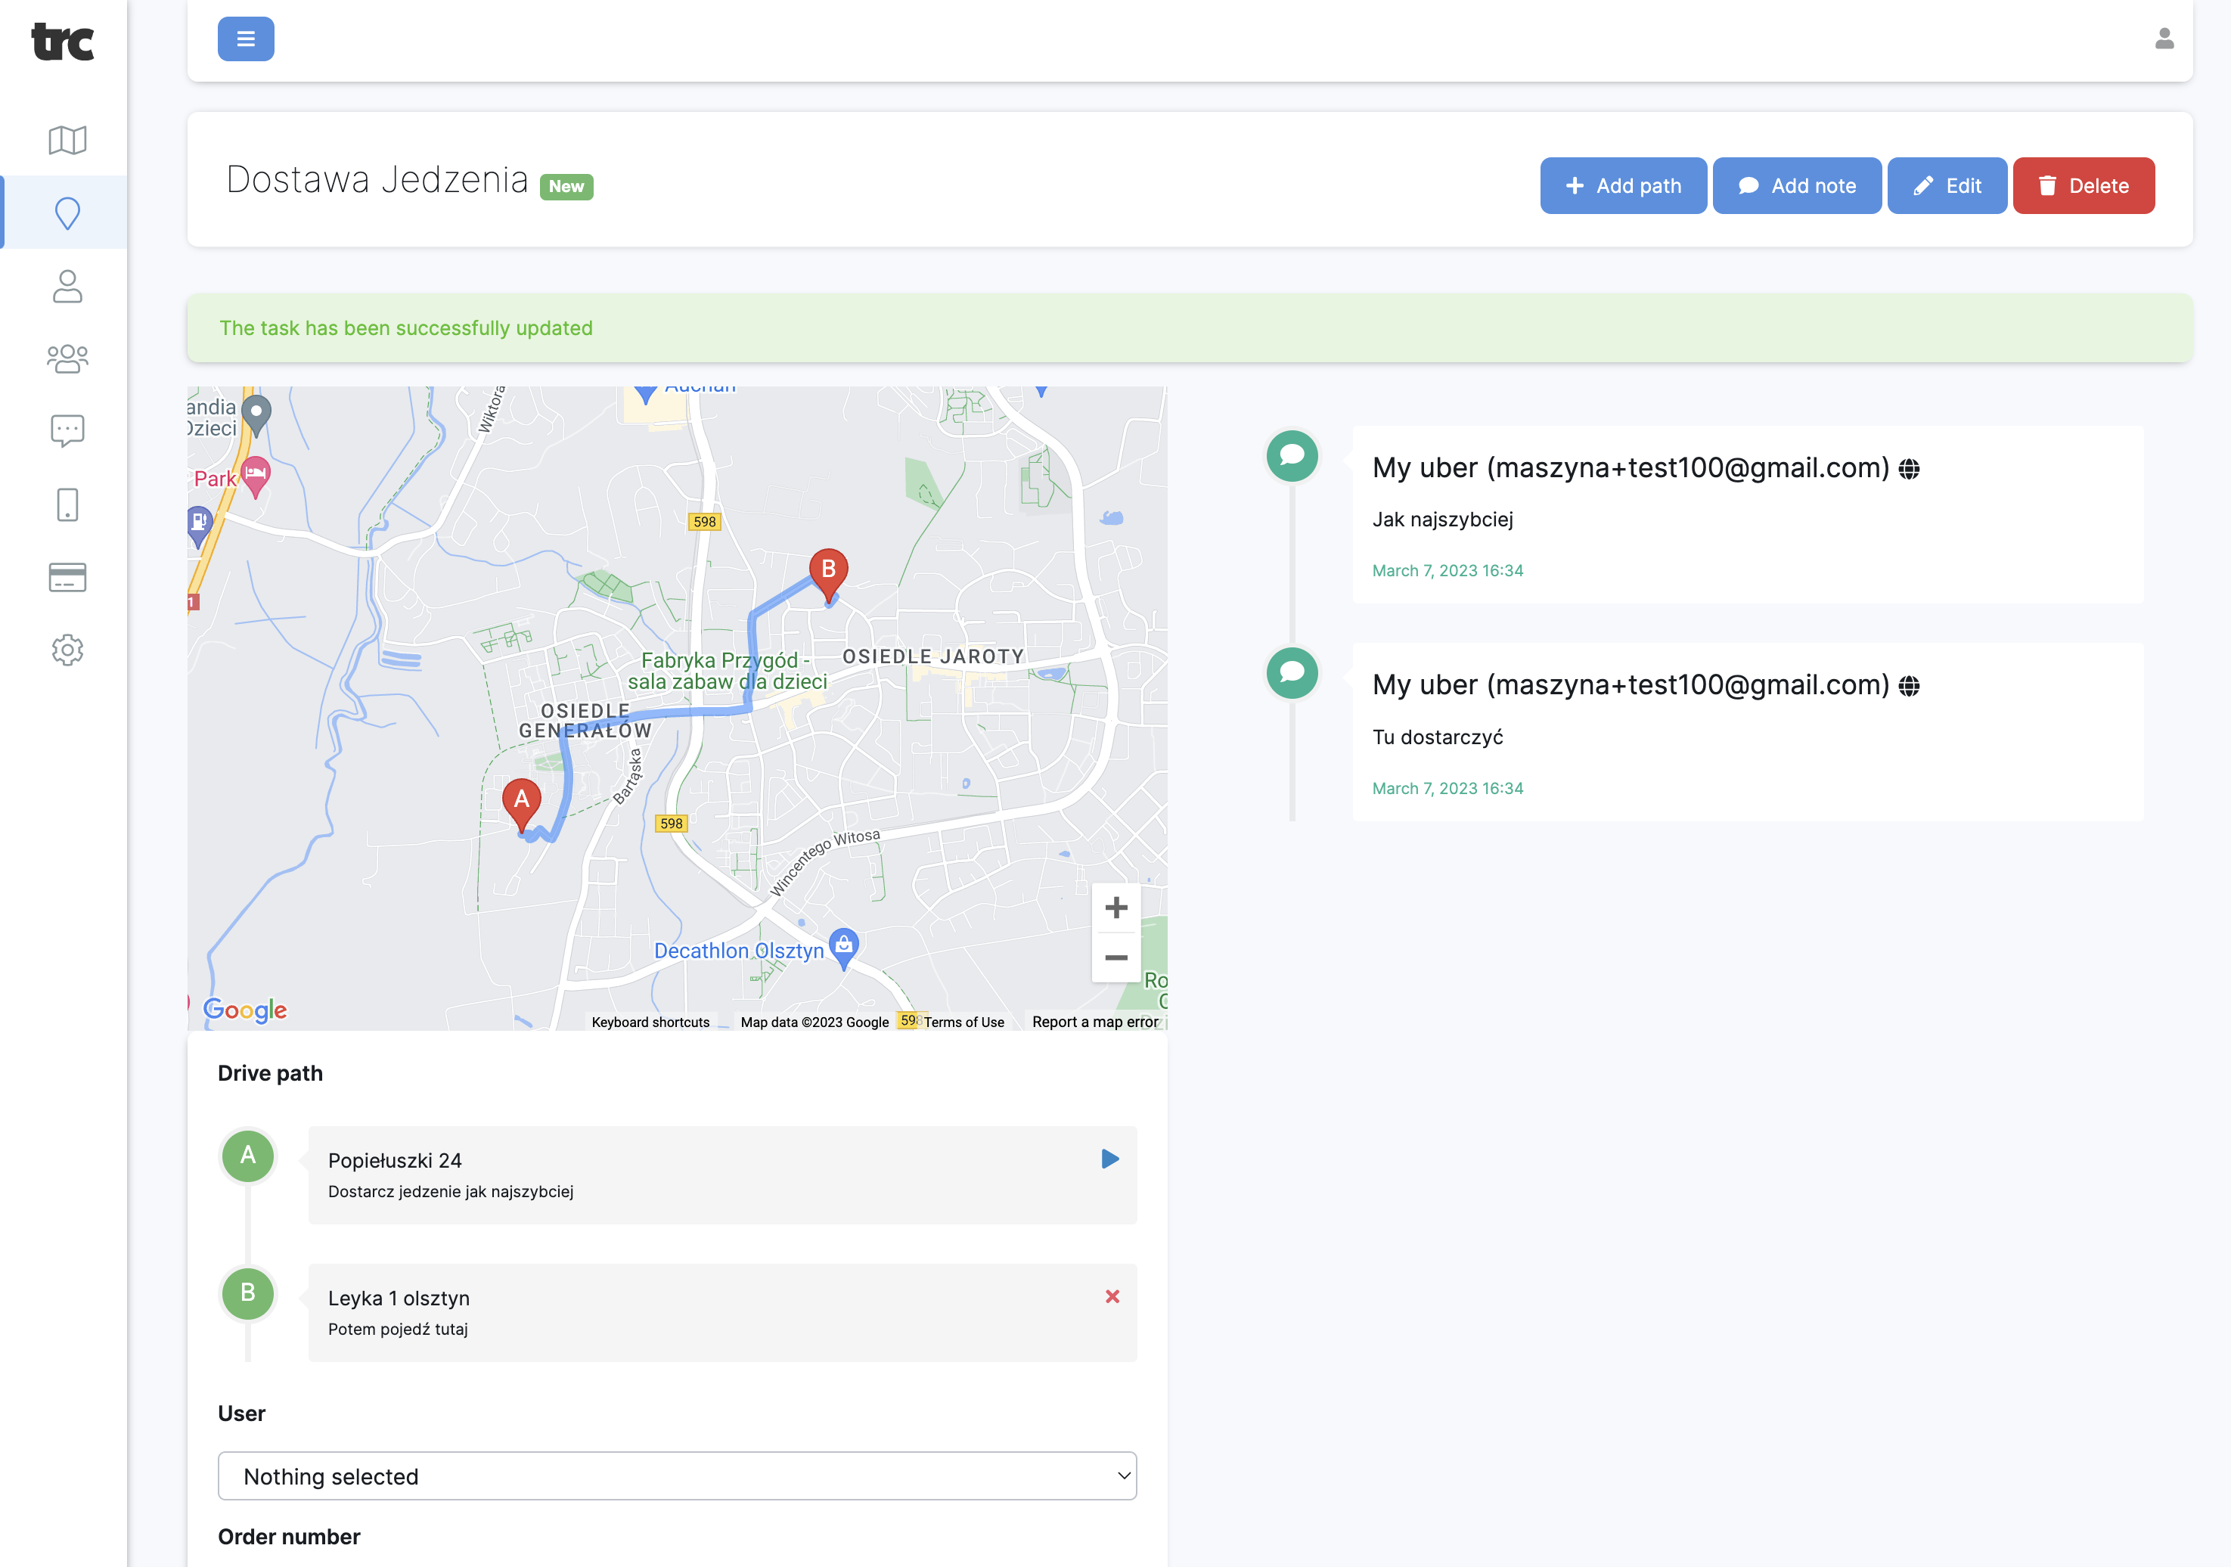Delete the Dostawa Jedzenia task

(x=2084, y=185)
